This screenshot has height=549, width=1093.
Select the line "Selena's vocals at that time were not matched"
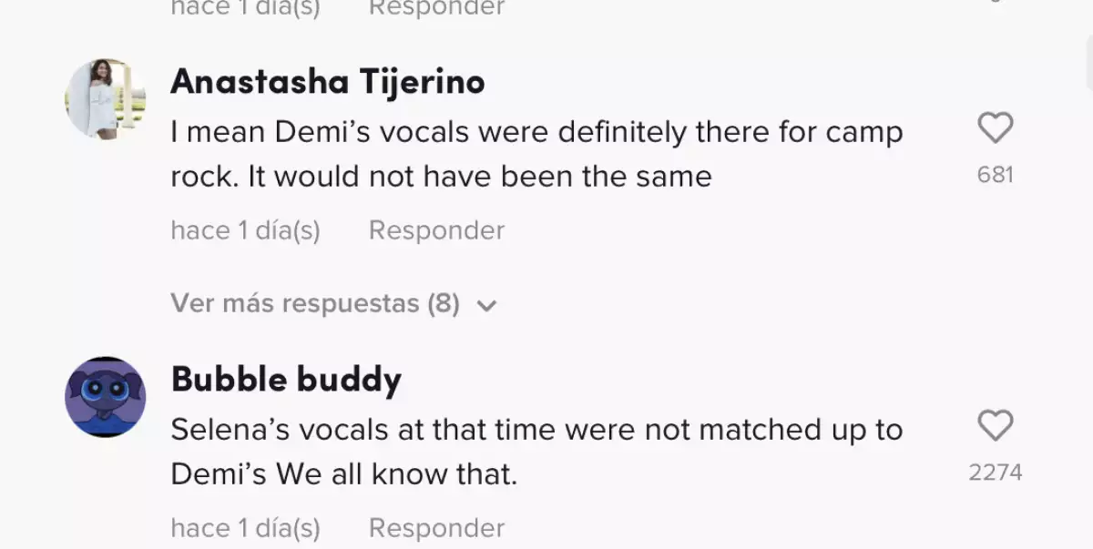coord(536,430)
